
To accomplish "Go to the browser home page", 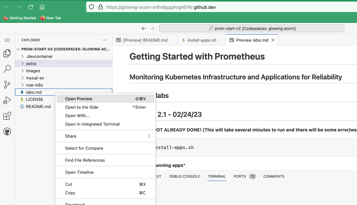I will (x=42, y=7).
